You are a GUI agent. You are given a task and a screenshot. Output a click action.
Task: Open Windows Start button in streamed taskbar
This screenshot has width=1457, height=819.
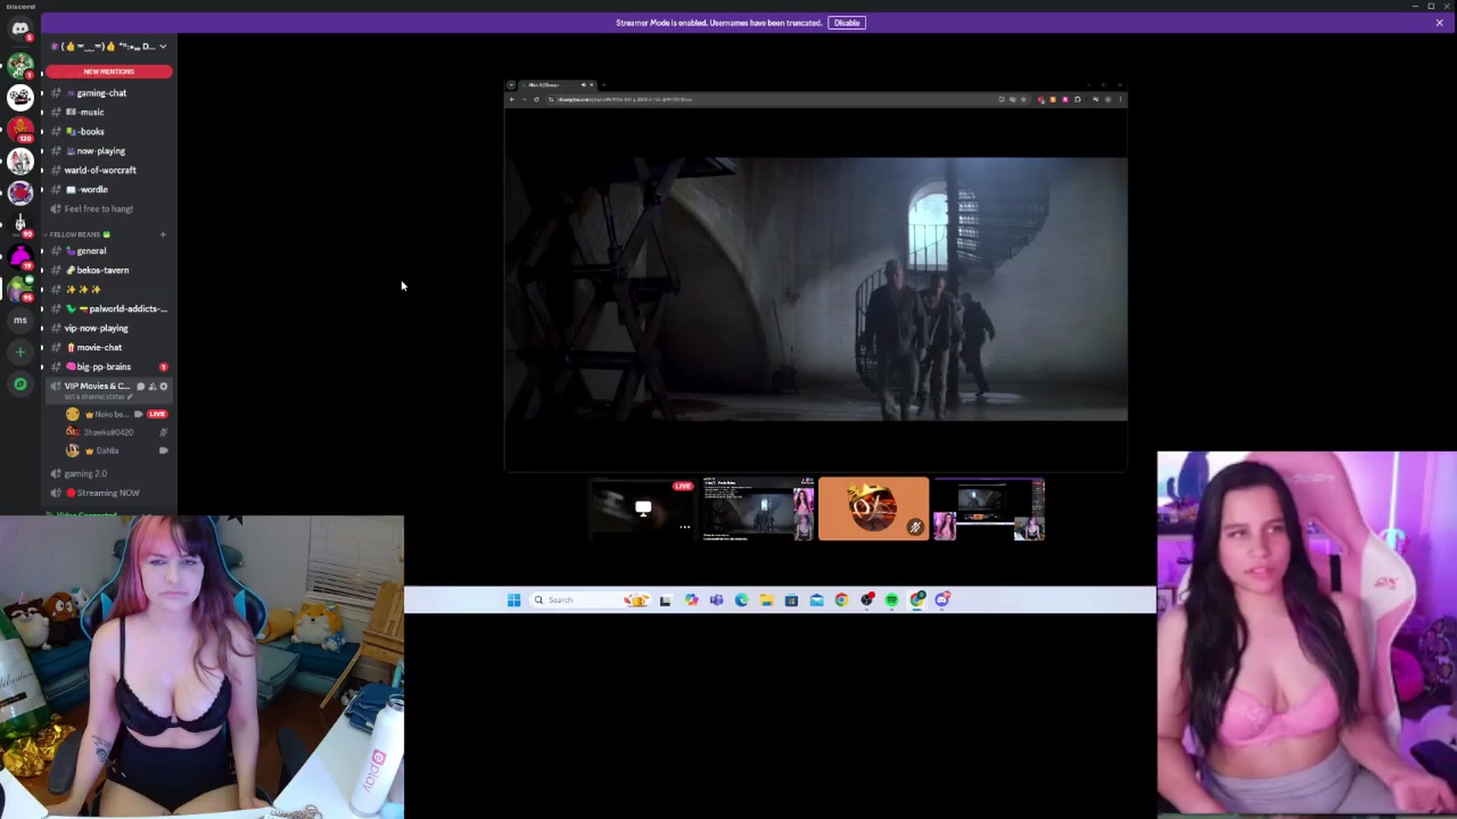[x=514, y=600]
